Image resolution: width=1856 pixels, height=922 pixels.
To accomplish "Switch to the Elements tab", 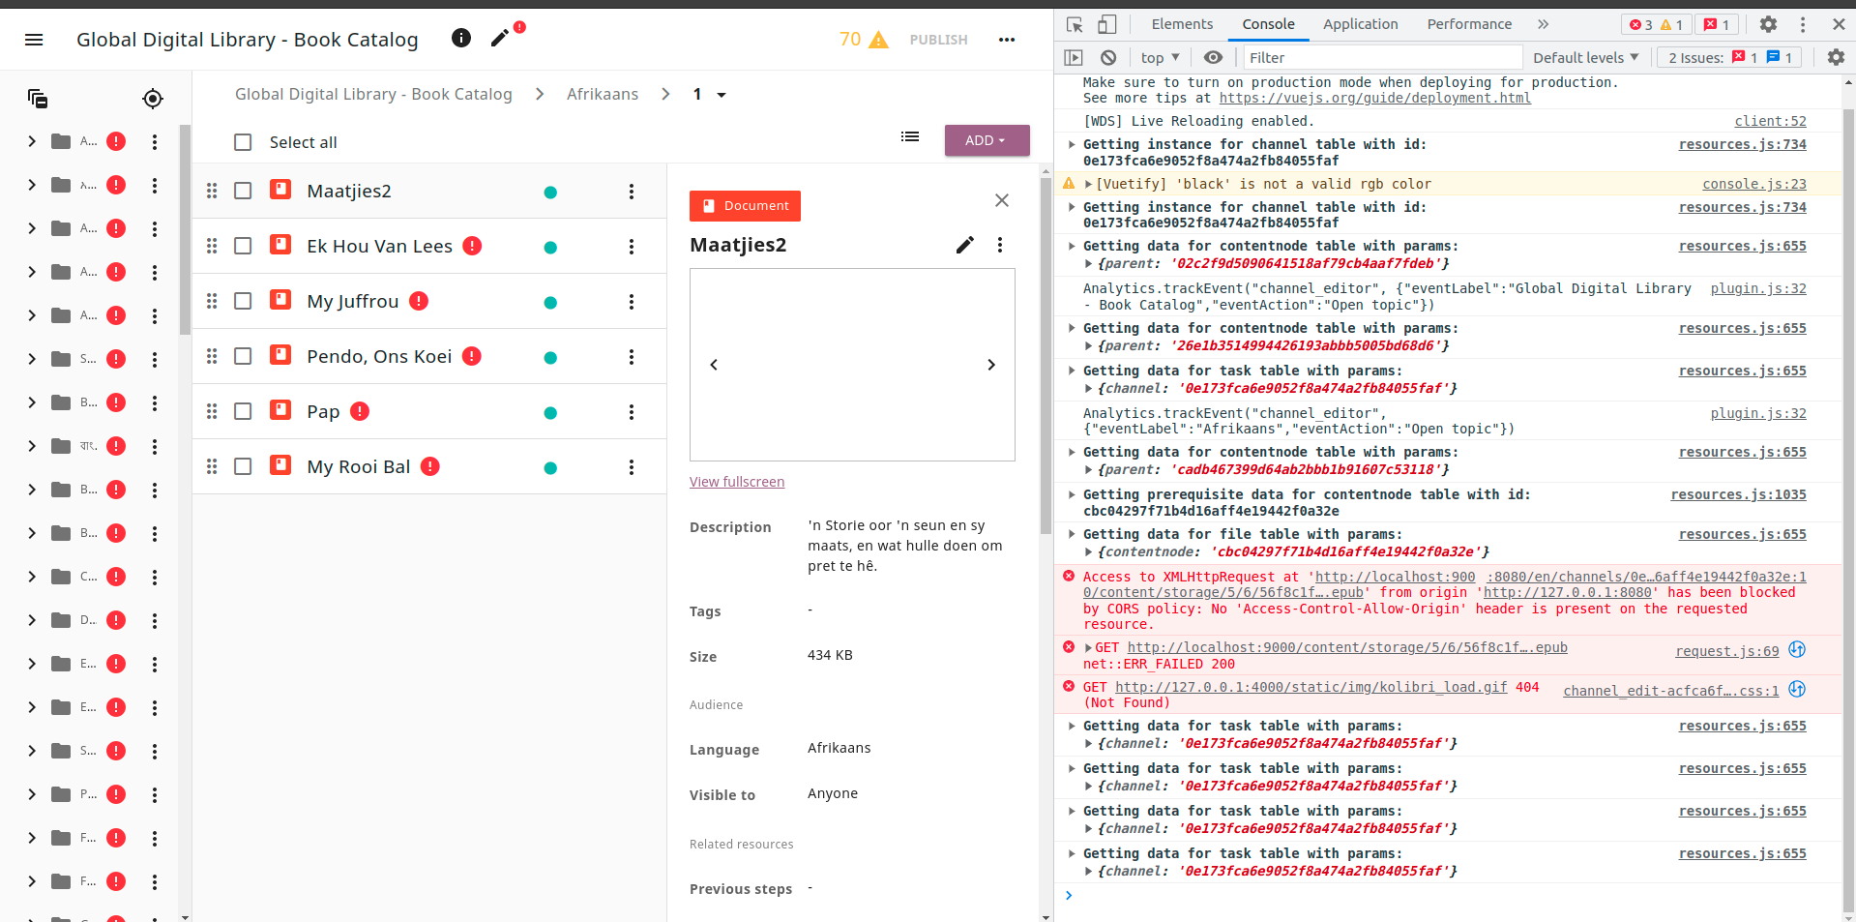I will 1182,24.
